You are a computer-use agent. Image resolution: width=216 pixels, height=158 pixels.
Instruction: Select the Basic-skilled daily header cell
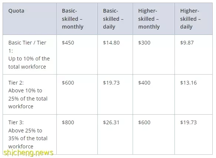pos(115,19)
